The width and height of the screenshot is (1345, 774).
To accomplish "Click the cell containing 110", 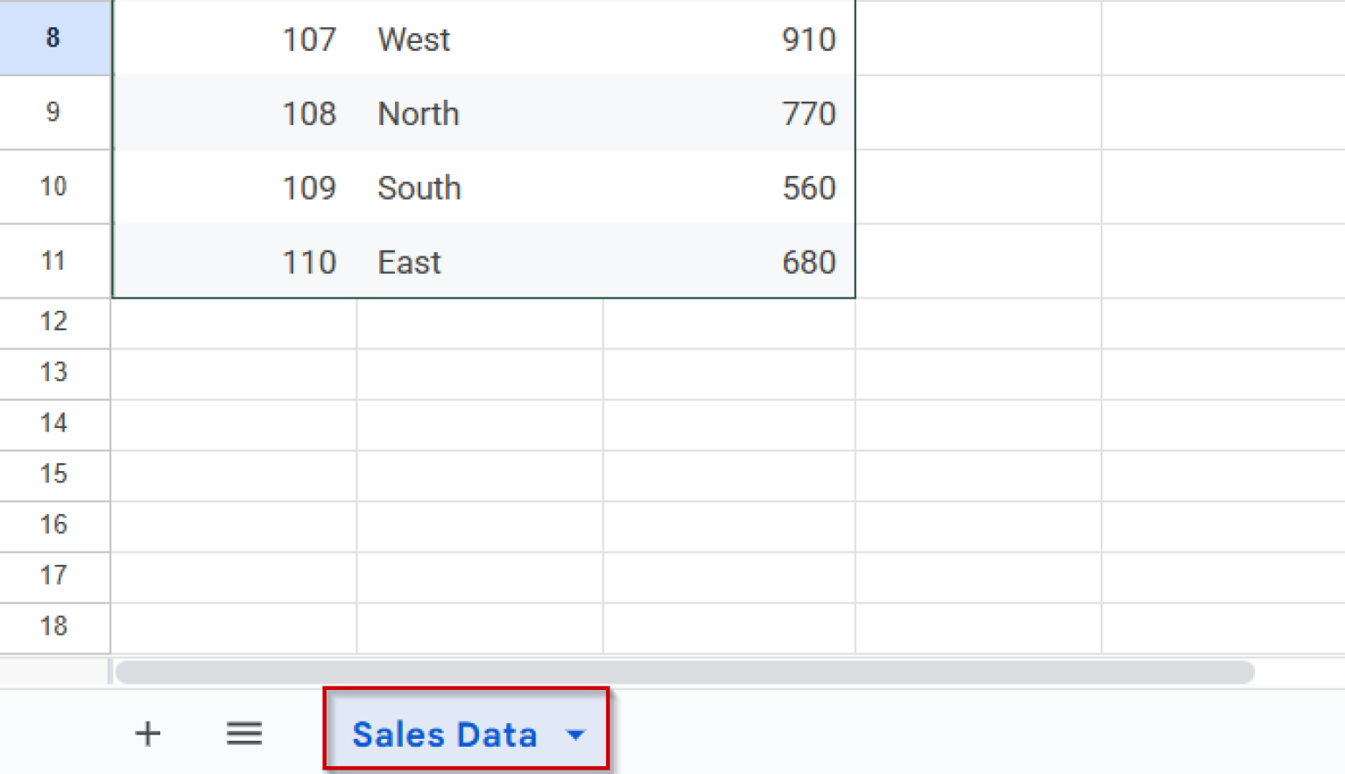I will pyautogui.click(x=234, y=261).
